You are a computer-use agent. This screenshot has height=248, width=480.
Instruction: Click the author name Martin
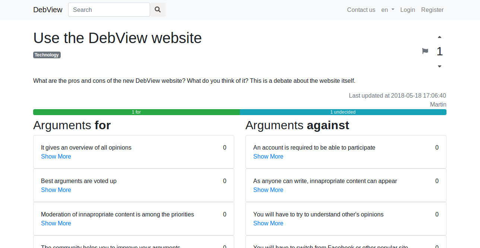click(x=438, y=104)
